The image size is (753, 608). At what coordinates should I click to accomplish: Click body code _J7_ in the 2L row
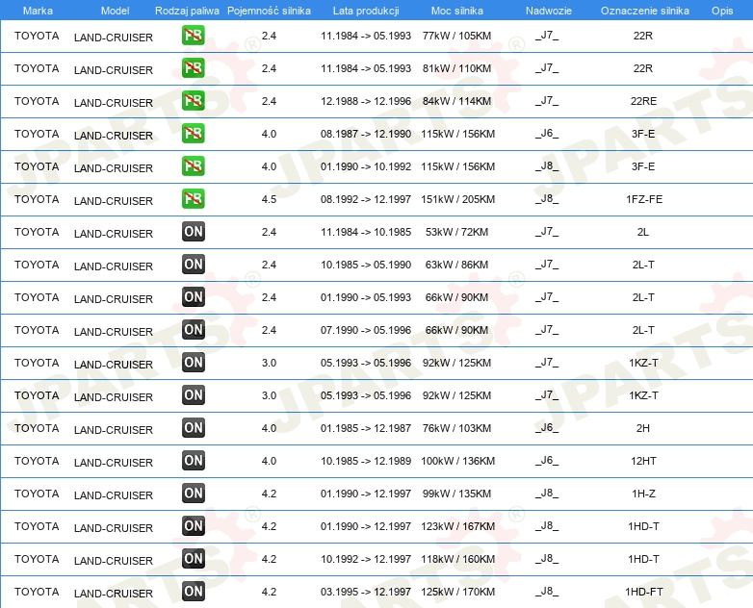click(x=547, y=231)
